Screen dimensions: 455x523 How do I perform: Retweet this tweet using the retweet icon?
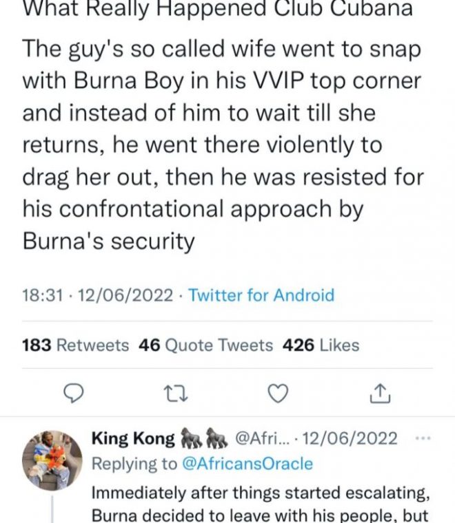[176, 392]
